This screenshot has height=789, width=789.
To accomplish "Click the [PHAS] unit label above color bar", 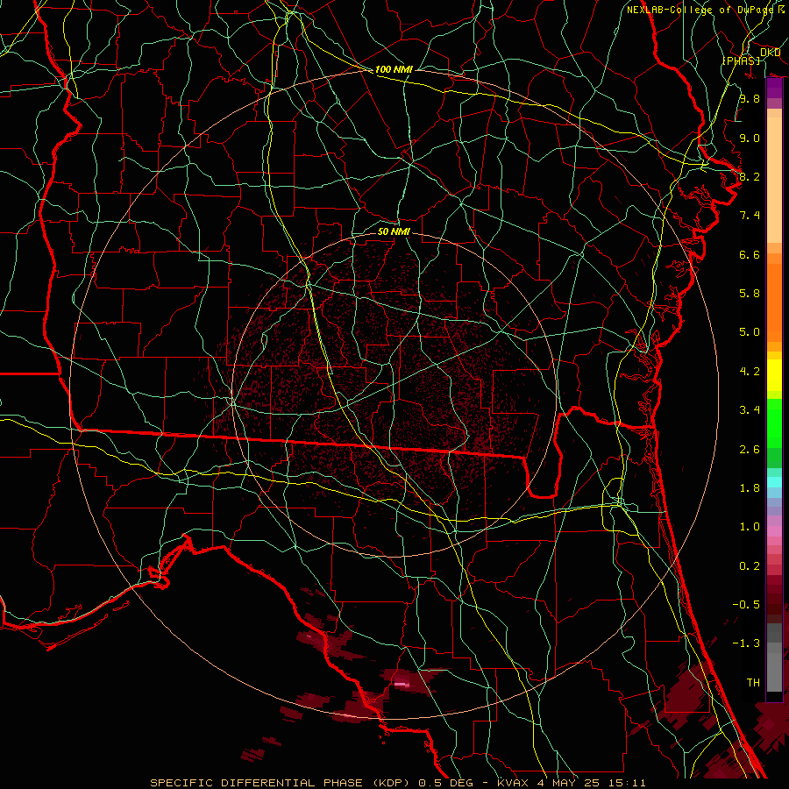I will [741, 60].
